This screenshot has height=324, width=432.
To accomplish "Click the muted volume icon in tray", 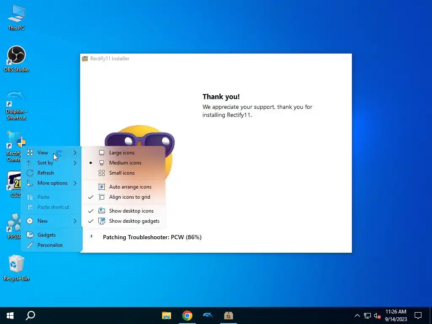I will point(377,316).
